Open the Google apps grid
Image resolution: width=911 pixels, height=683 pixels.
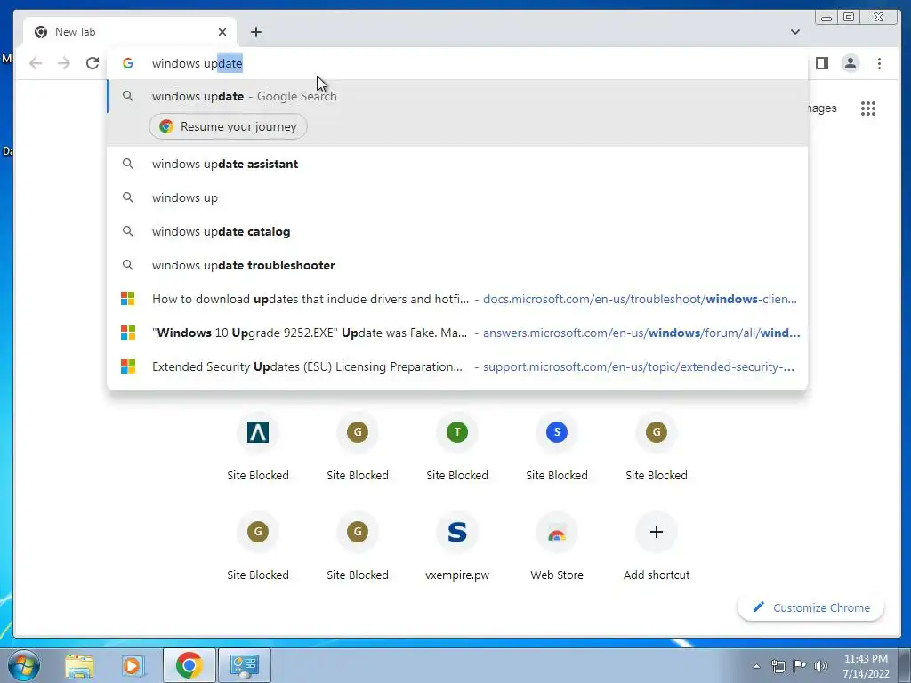pyautogui.click(x=868, y=108)
